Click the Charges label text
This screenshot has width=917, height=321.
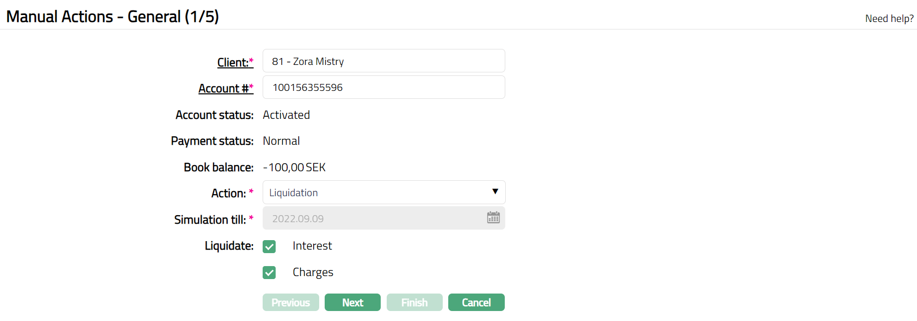(x=313, y=272)
